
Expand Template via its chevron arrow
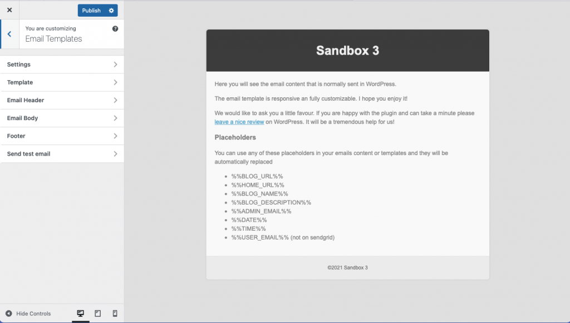point(115,82)
